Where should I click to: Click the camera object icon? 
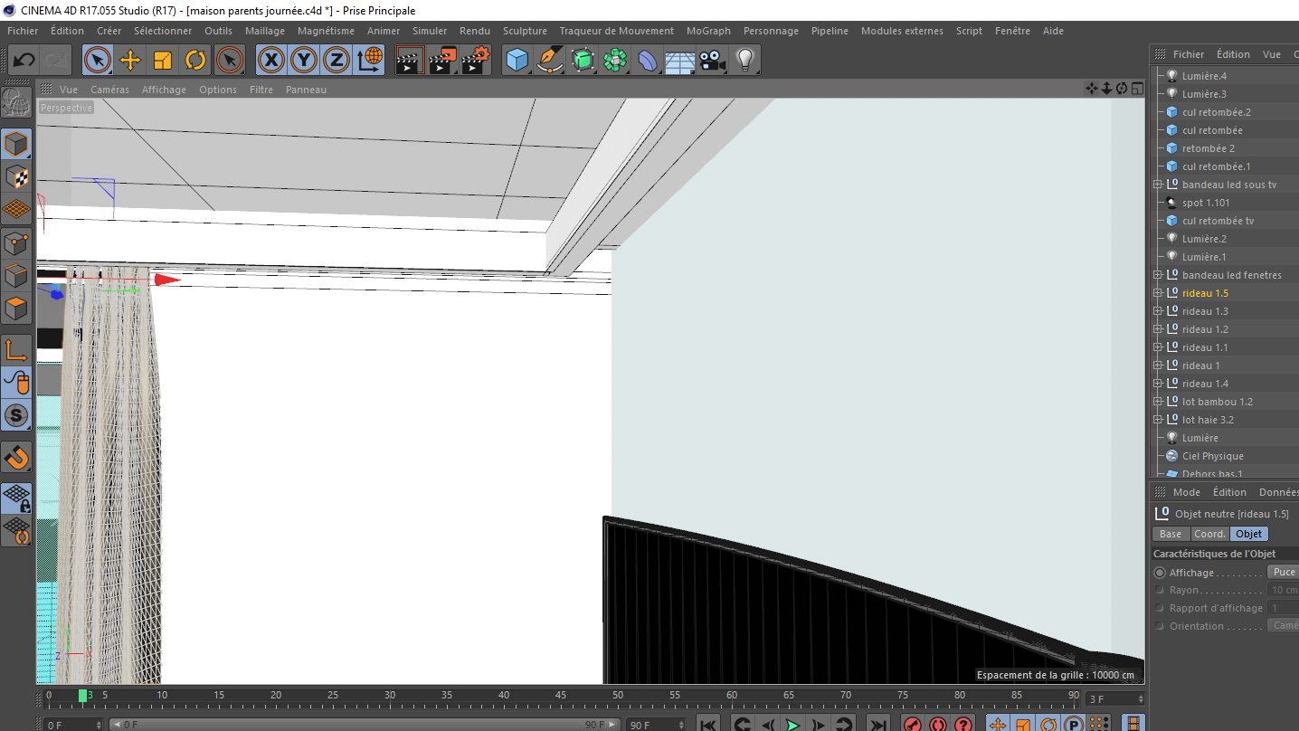point(713,61)
